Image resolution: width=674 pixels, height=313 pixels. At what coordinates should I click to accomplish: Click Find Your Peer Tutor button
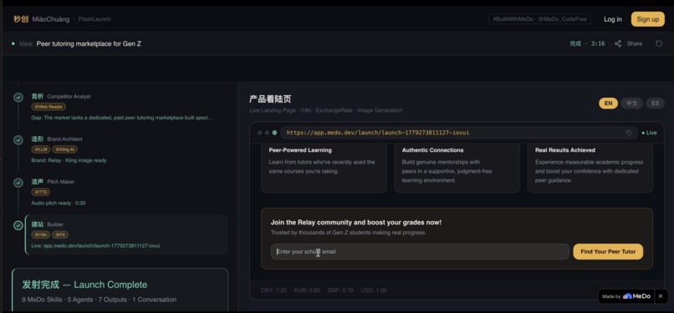608,252
